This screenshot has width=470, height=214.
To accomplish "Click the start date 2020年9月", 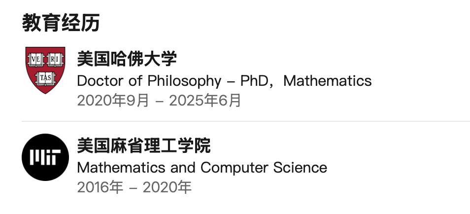I will point(113,101).
